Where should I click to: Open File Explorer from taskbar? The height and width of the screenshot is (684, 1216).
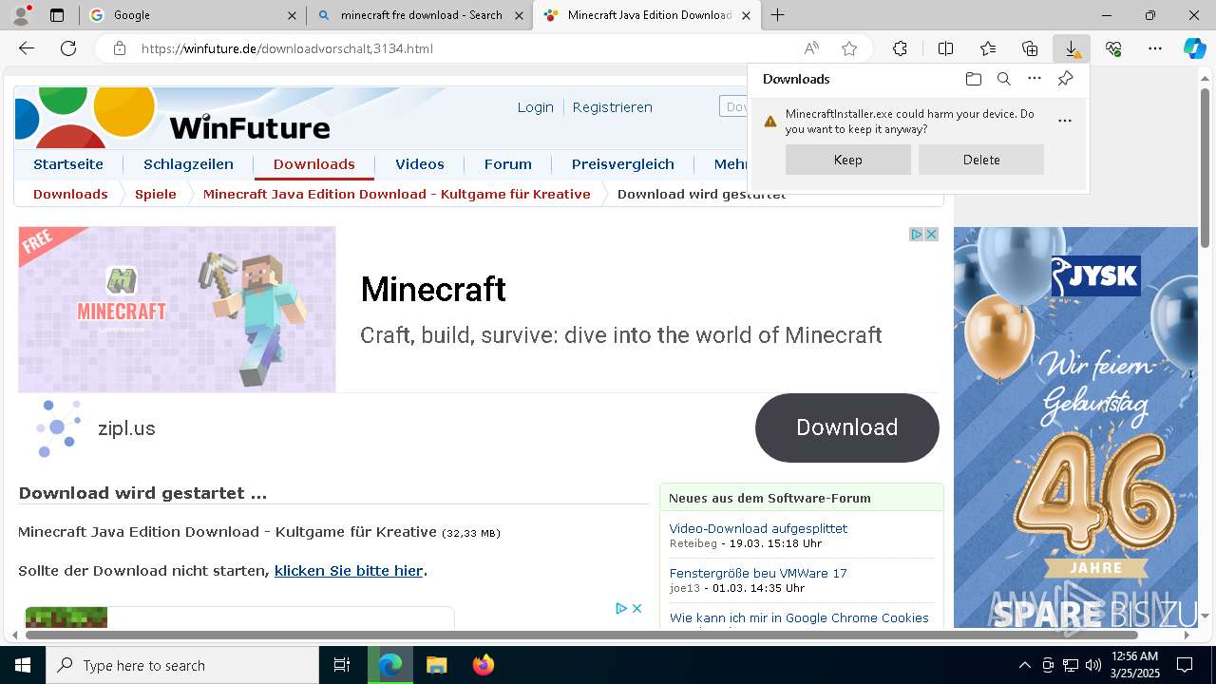[x=436, y=665]
